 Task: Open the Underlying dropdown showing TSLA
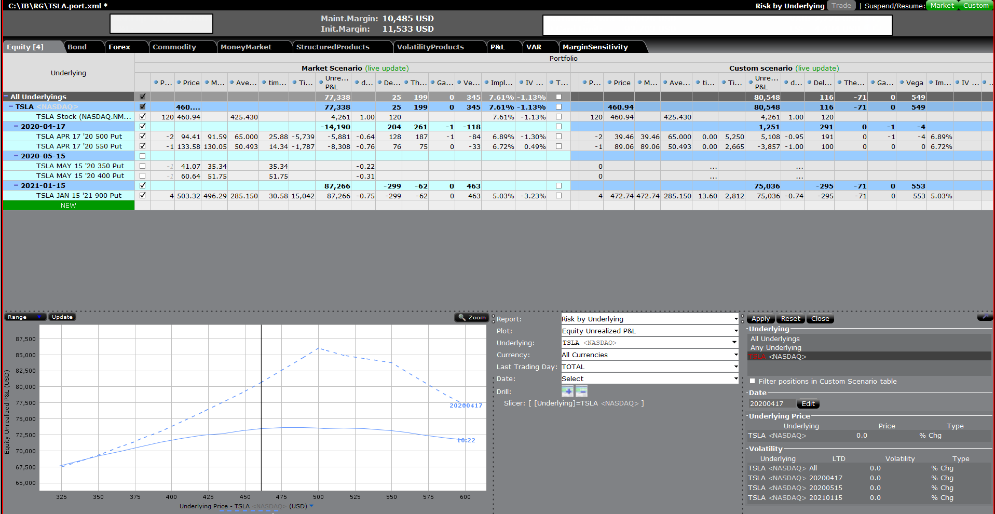(650, 343)
